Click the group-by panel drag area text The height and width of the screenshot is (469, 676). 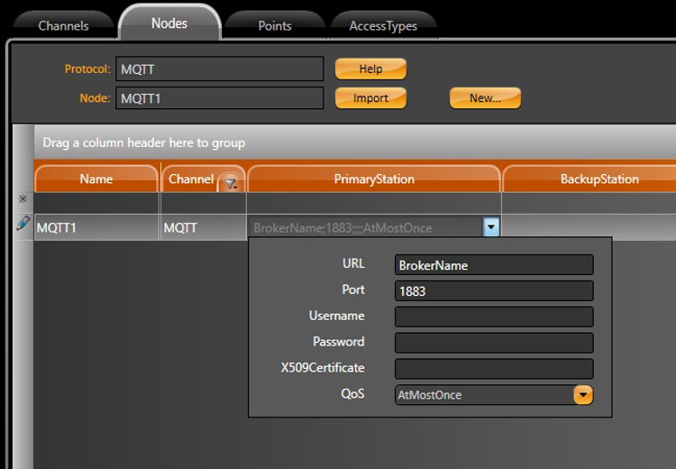(x=144, y=143)
